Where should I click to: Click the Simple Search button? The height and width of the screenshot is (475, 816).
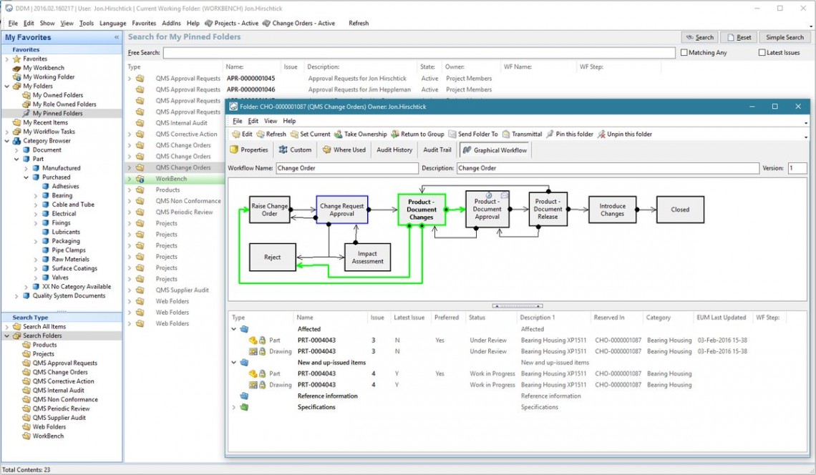[x=785, y=37]
